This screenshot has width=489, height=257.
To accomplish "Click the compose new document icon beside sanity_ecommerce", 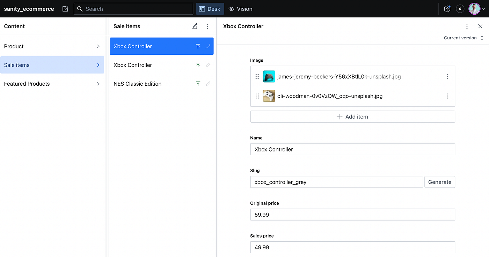I will pos(65,9).
